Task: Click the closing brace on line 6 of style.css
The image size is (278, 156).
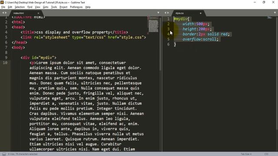Action: (x=175, y=44)
